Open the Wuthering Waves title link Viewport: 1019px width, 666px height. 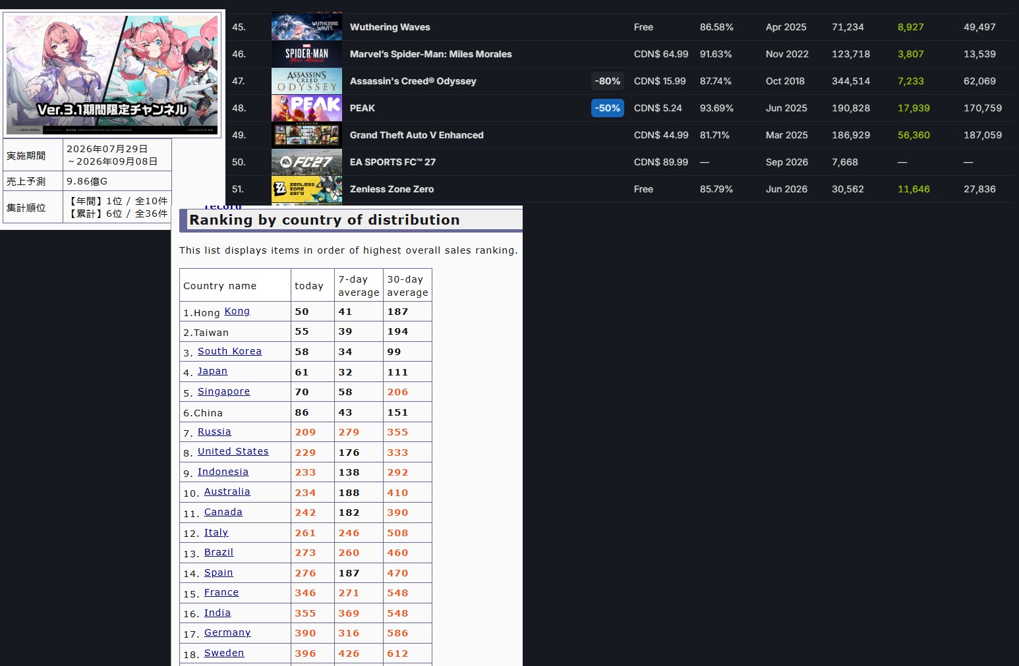390,27
